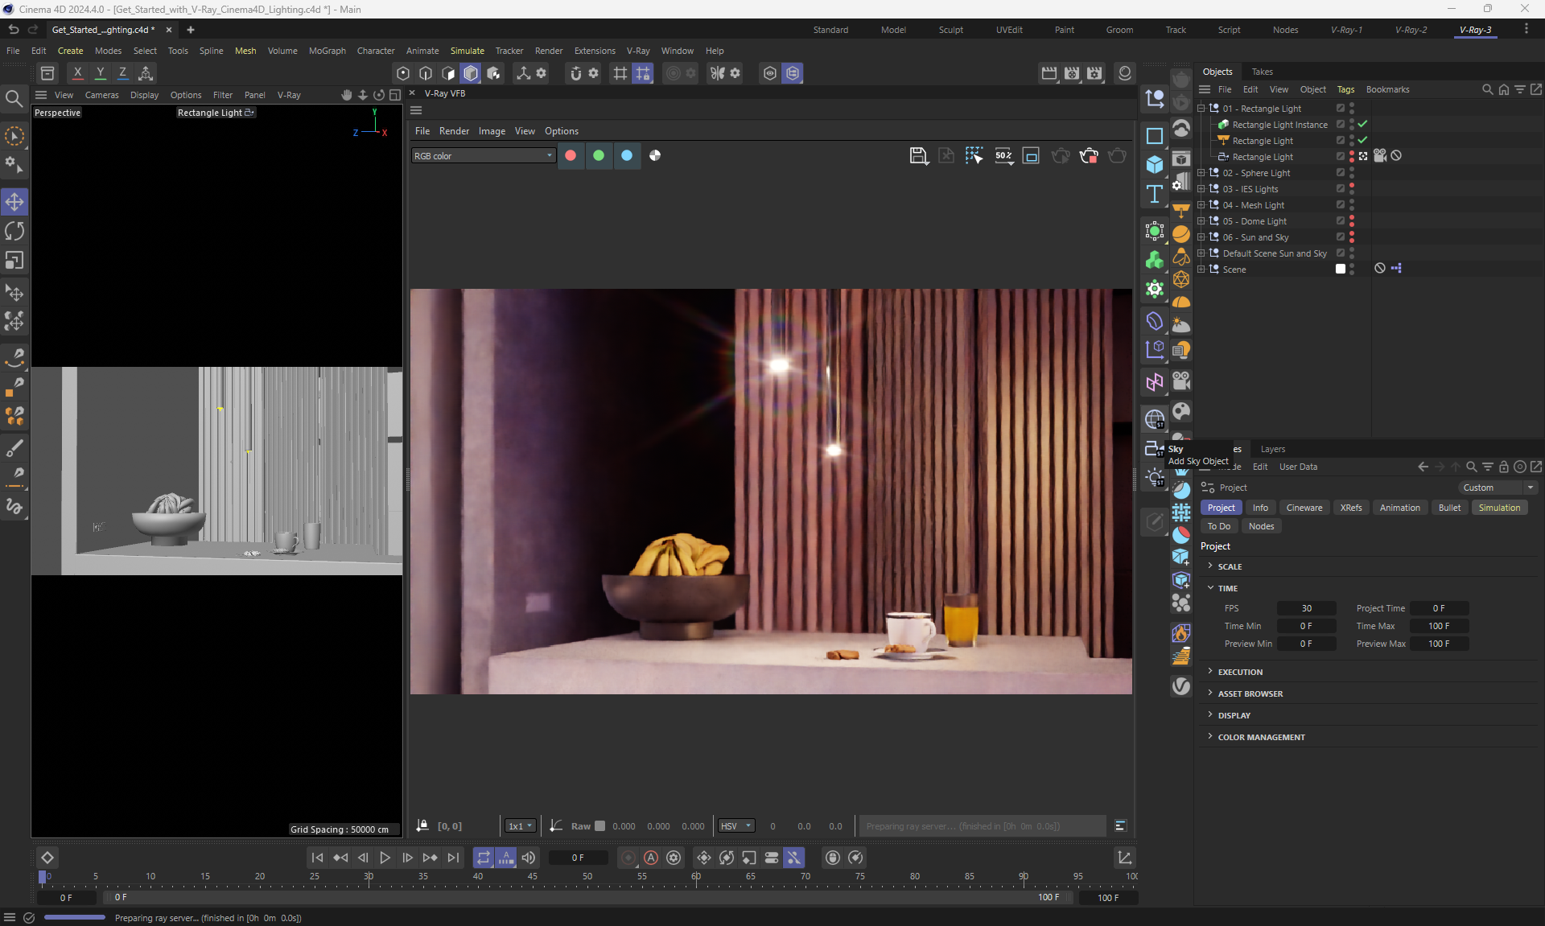Click the Cineware attribute tab button
Viewport: 1545px width, 926px height.
point(1304,508)
